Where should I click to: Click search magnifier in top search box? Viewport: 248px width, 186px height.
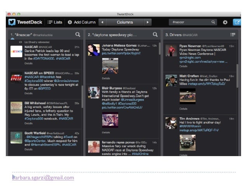(x=213, y=22)
